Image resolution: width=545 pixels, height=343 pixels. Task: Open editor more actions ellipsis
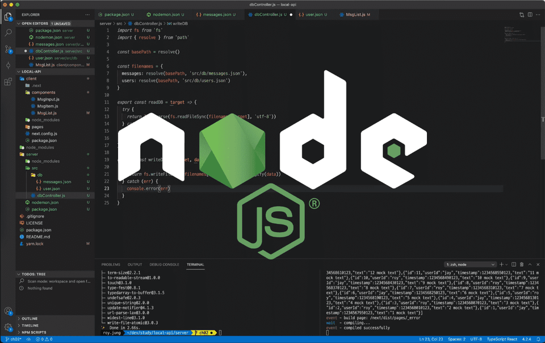[538, 15]
